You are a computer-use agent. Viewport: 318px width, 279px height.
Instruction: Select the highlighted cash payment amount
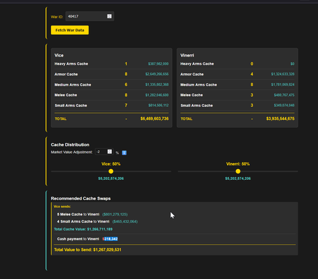[110, 239]
